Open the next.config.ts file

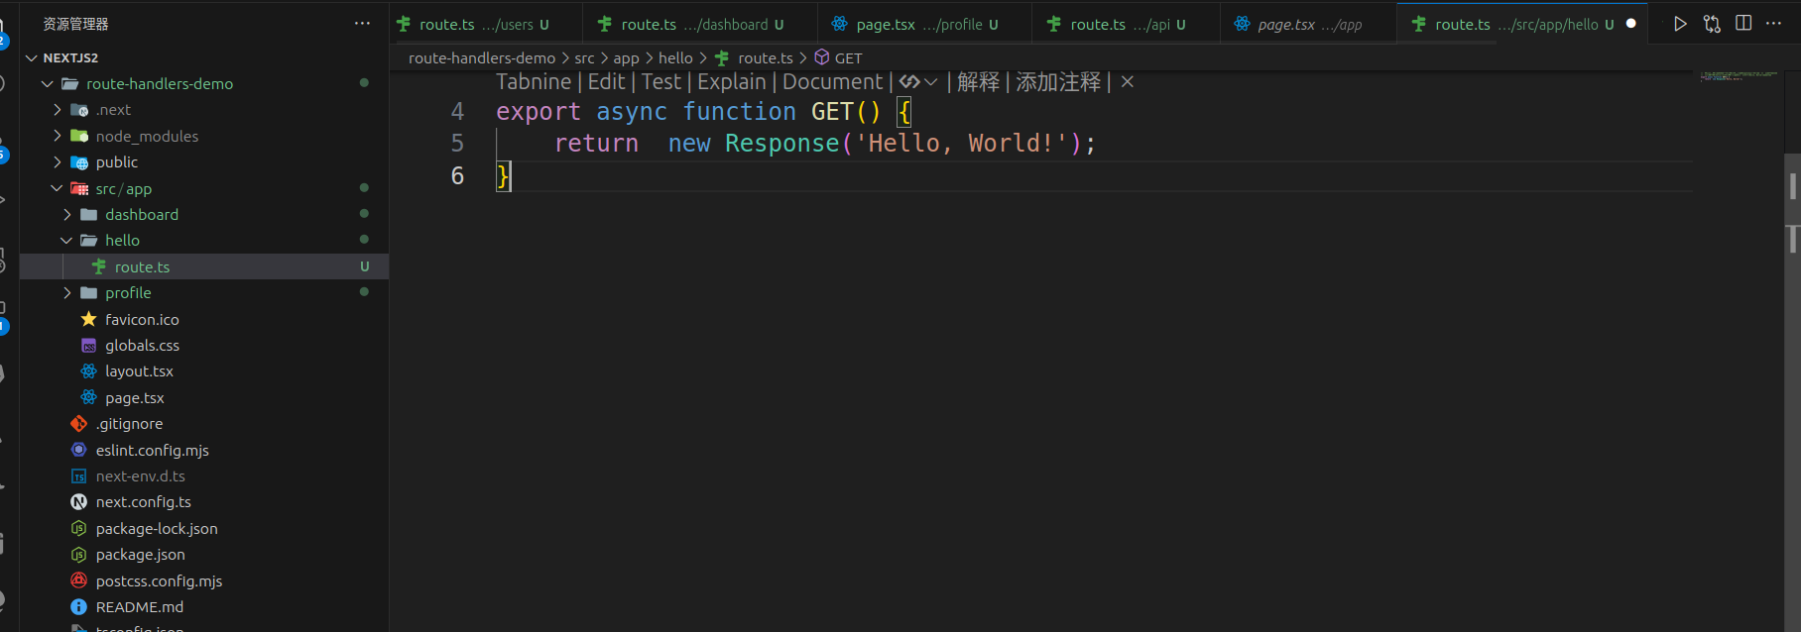143,502
